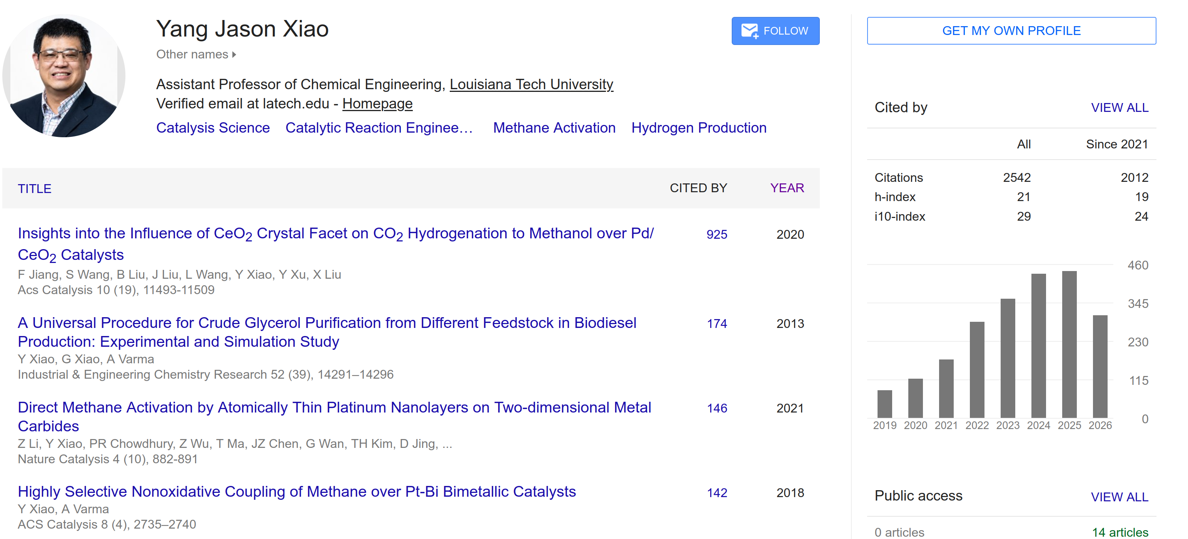Sort publications by Cited By column

[x=698, y=188]
